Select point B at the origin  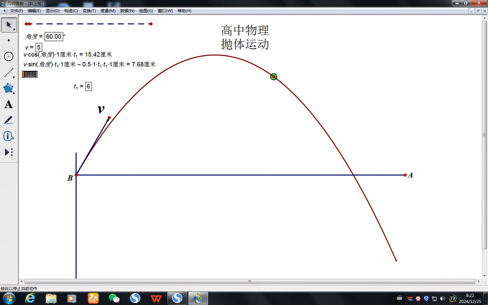[76, 175]
